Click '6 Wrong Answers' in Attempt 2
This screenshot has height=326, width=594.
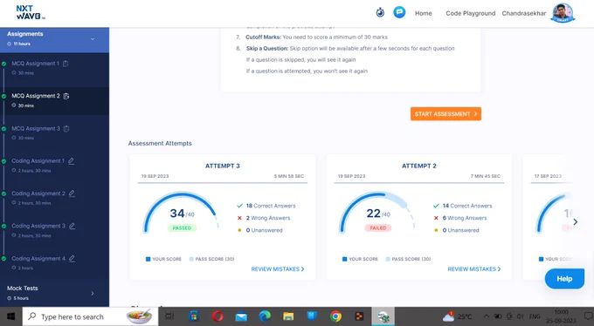[465, 218]
